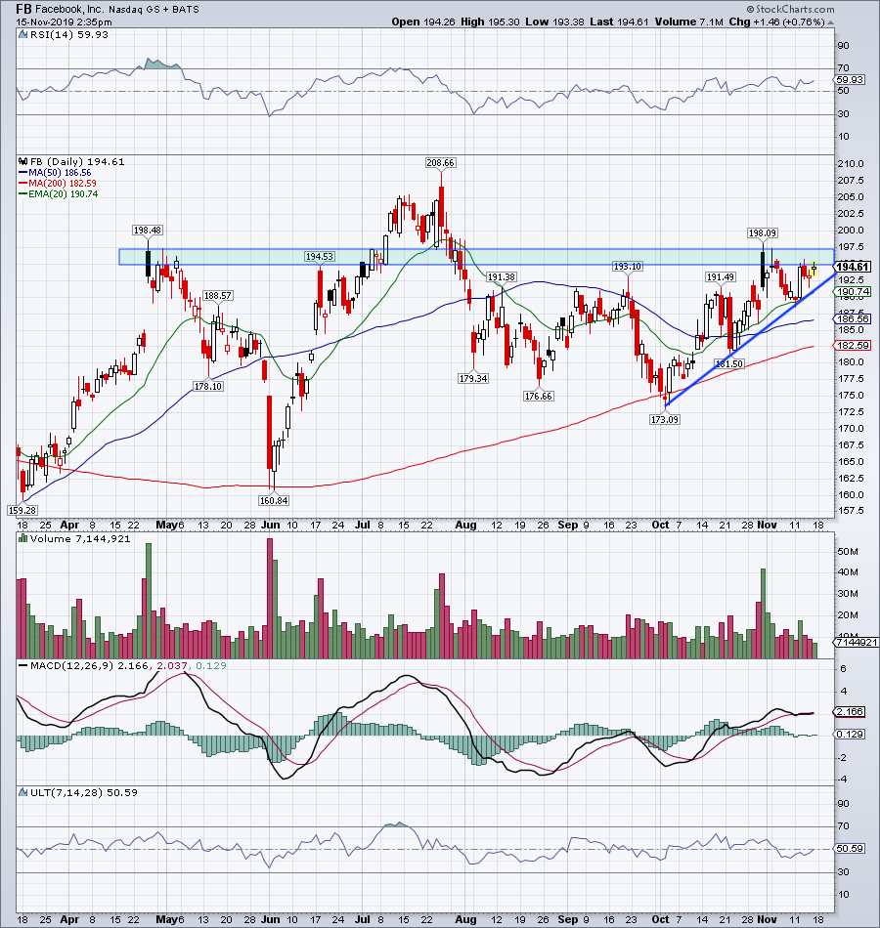Image resolution: width=880 pixels, height=928 pixels.
Task: Click the 178.10 low price label
Action: [208, 387]
